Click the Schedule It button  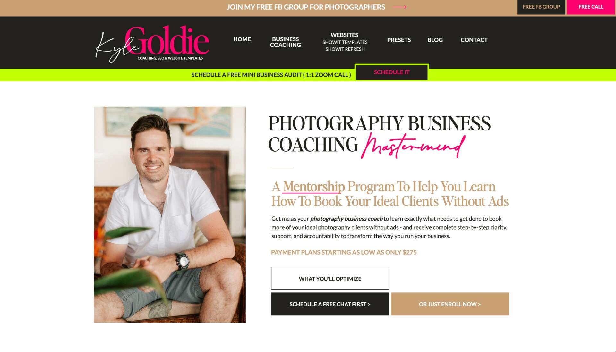tap(391, 72)
